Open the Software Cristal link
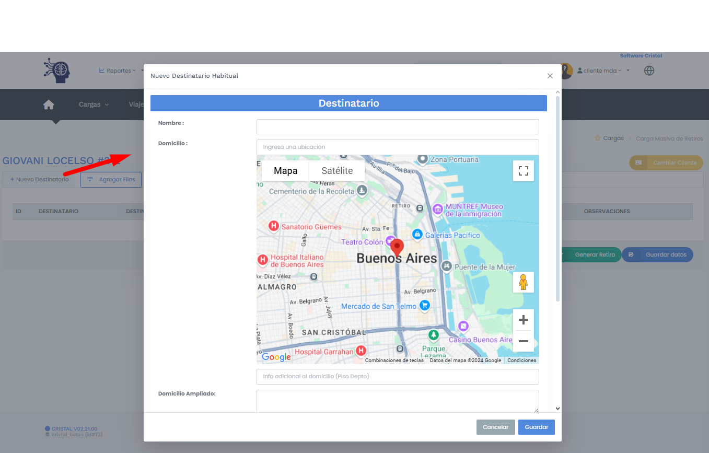 coord(641,55)
